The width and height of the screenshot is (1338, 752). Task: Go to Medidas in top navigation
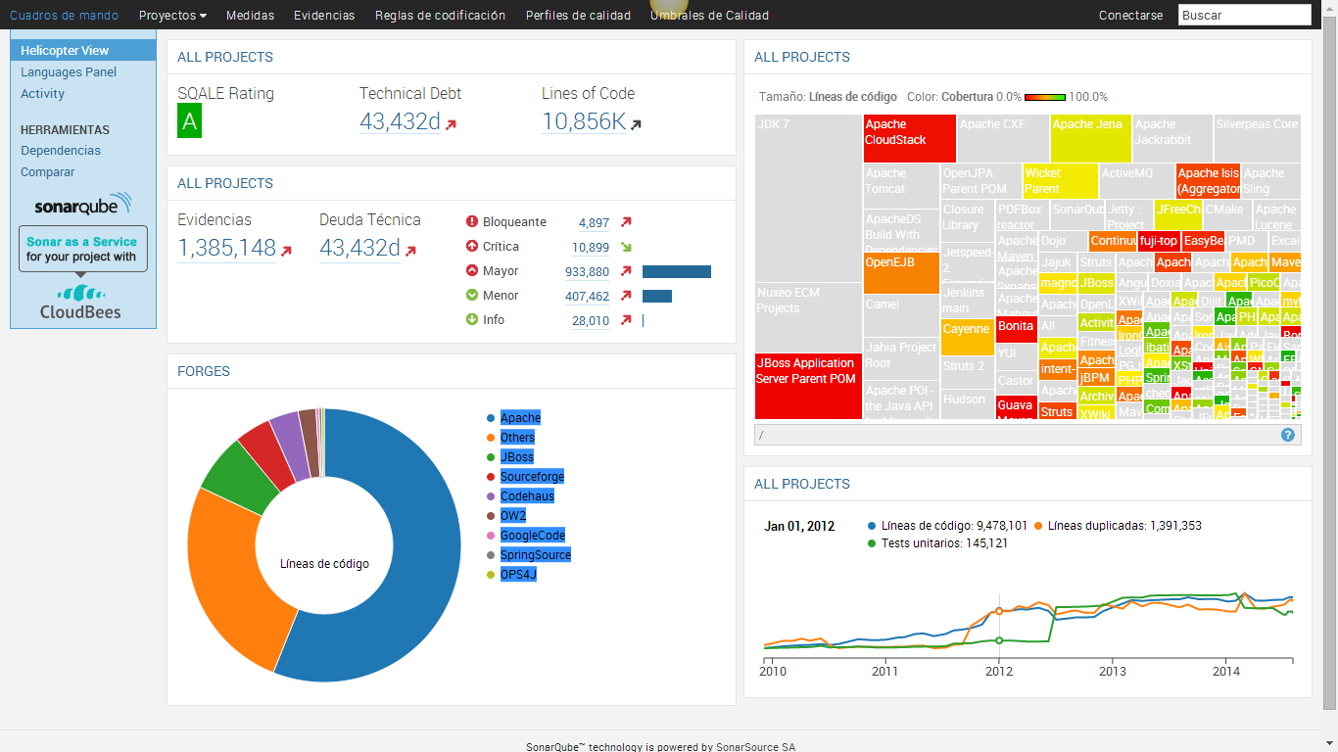(x=250, y=16)
